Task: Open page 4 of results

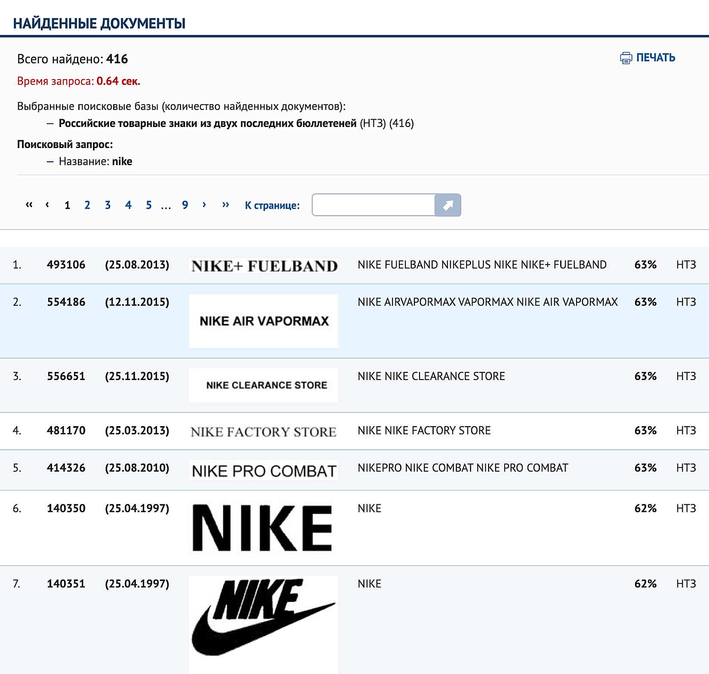Action: 128,205
